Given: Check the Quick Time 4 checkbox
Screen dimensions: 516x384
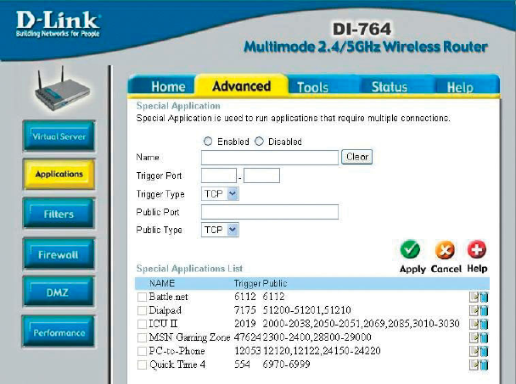Looking at the screenshot, I should 142,365.
